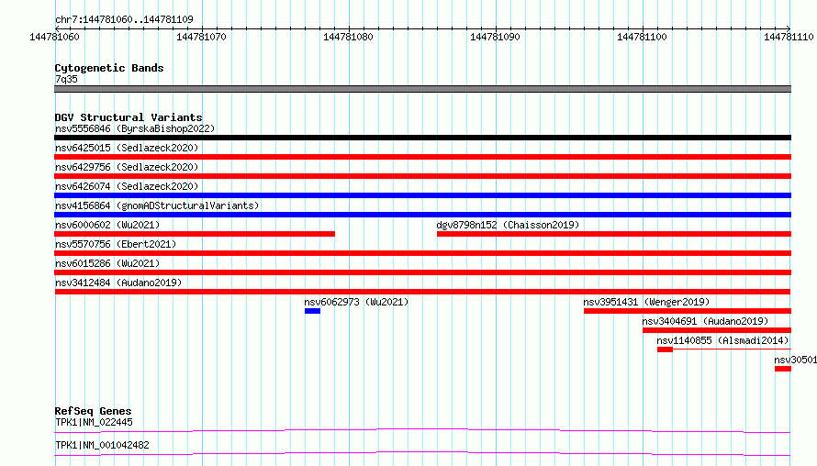
Task: Open variant nsv6426074 (Sedlazeck2020) label
Action: [127, 186]
